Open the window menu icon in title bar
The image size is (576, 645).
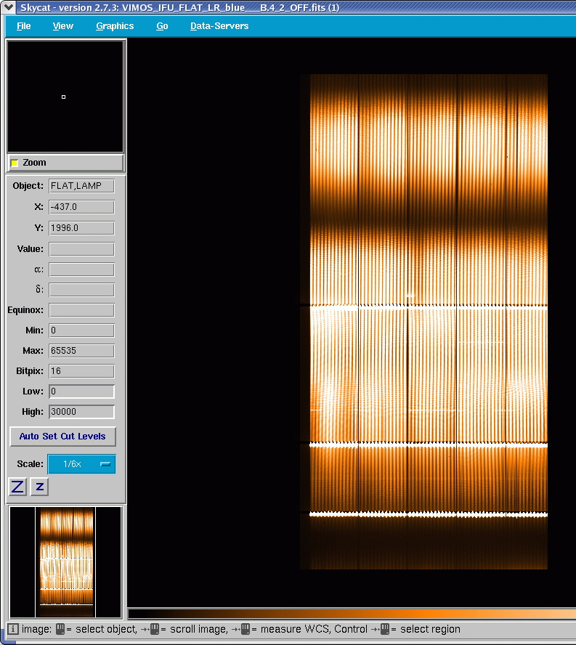9,7
